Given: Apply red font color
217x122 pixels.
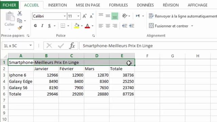Looking at the screenshot, I should pos(87,26).
